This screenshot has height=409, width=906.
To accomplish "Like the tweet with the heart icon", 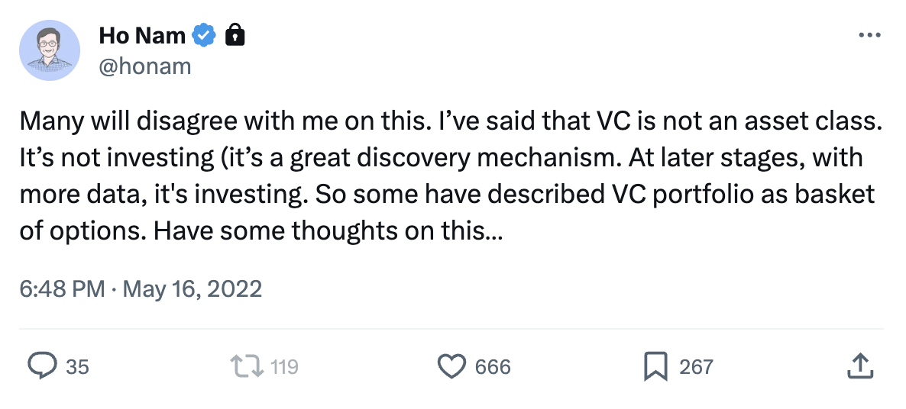I will pyautogui.click(x=451, y=367).
